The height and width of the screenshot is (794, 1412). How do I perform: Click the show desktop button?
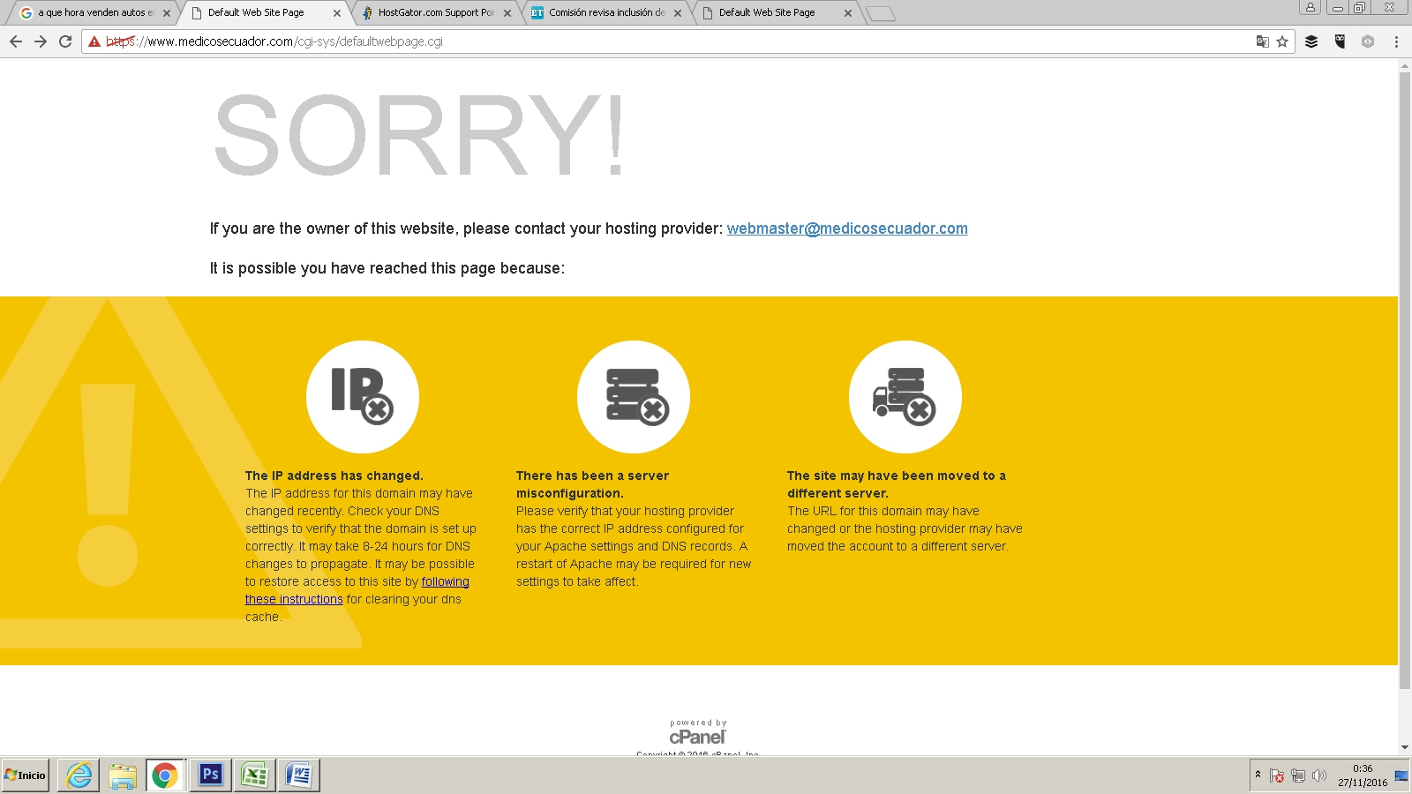pyautogui.click(x=1401, y=775)
